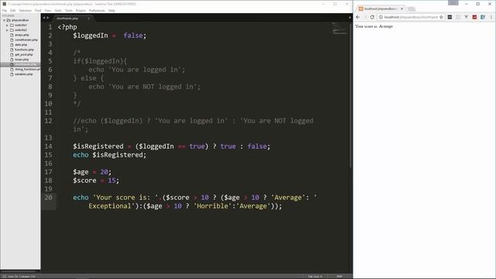The width and height of the screenshot is (496, 279).
Task: Open date.php in the sidebar
Action: click(21, 45)
